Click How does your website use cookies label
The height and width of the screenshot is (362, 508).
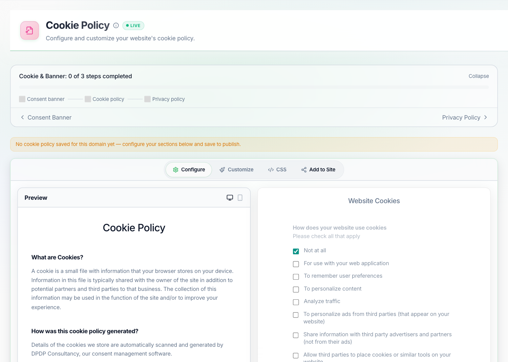pyautogui.click(x=340, y=228)
